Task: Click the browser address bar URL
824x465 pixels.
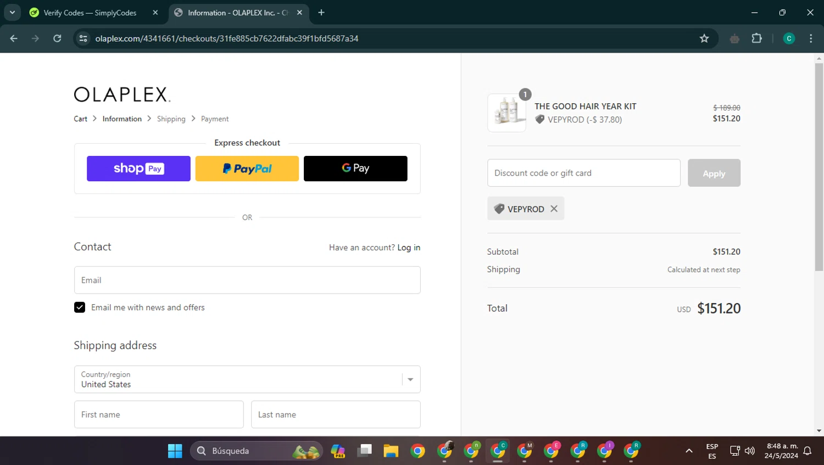Action: (x=227, y=38)
